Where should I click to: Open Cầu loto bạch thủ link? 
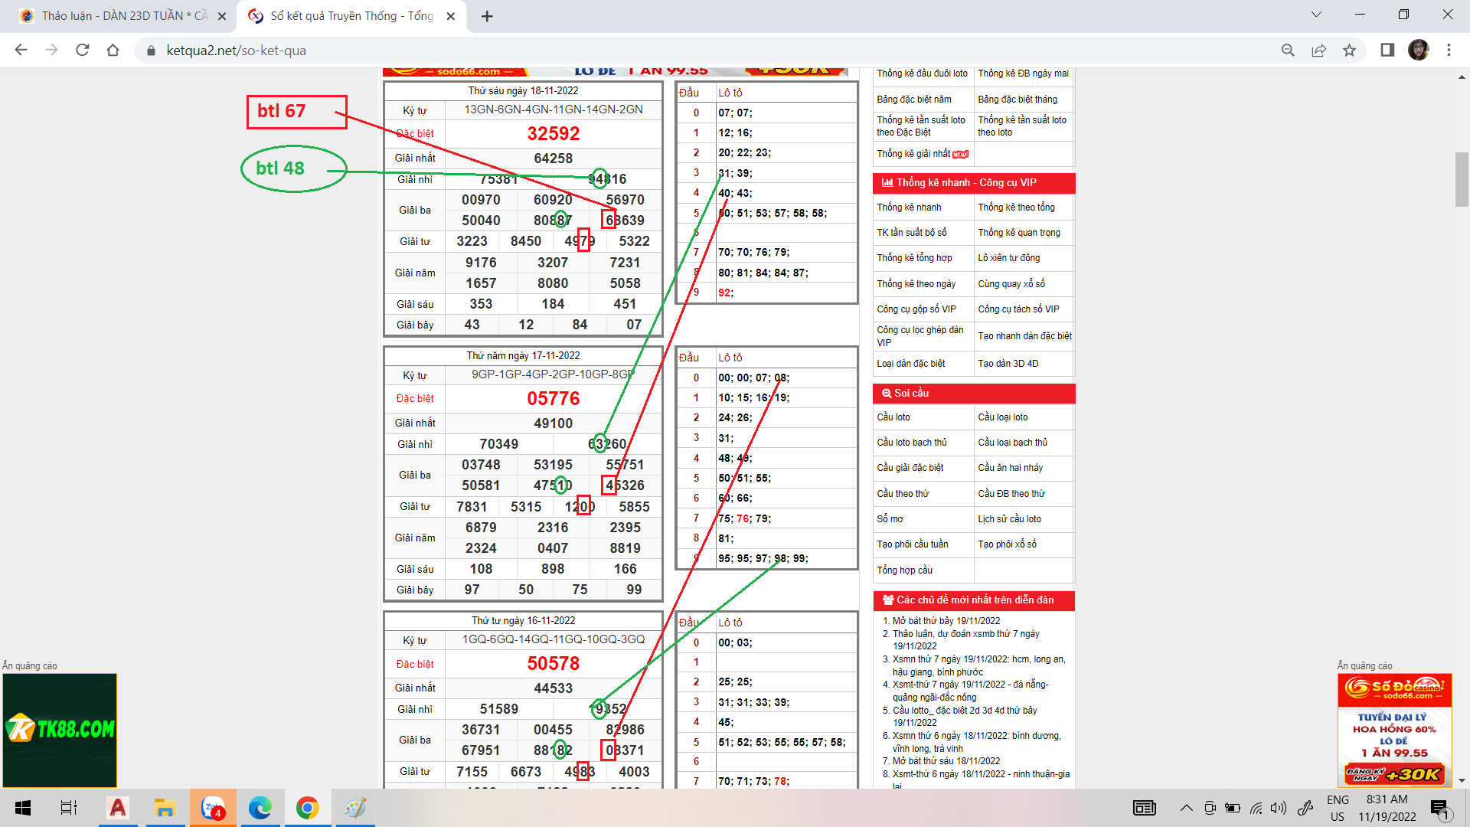pyautogui.click(x=911, y=443)
